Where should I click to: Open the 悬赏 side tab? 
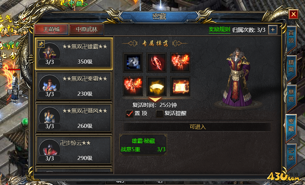coord(291,96)
